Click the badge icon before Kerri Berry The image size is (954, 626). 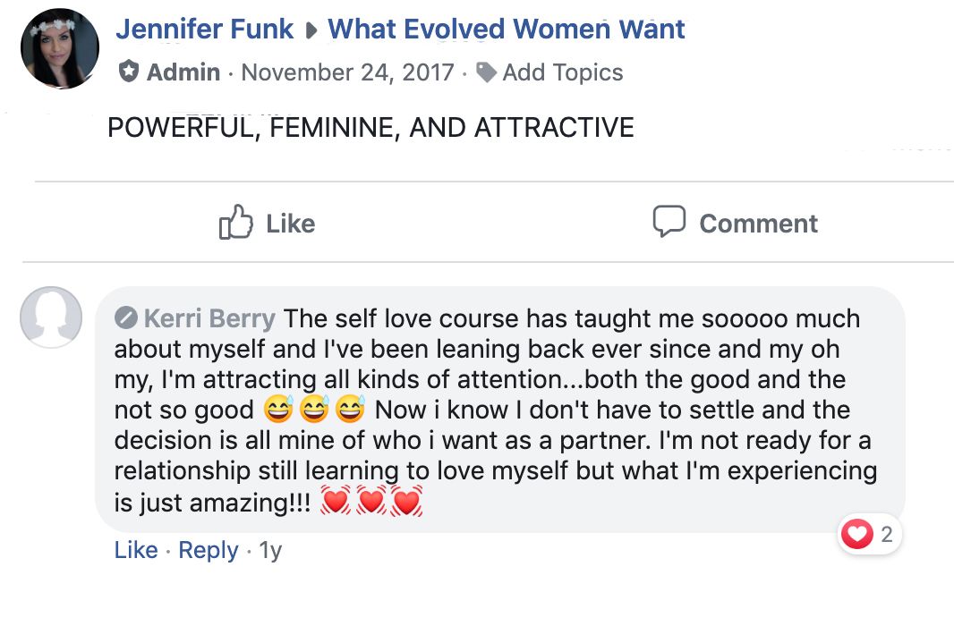click(x=126, y=317)
